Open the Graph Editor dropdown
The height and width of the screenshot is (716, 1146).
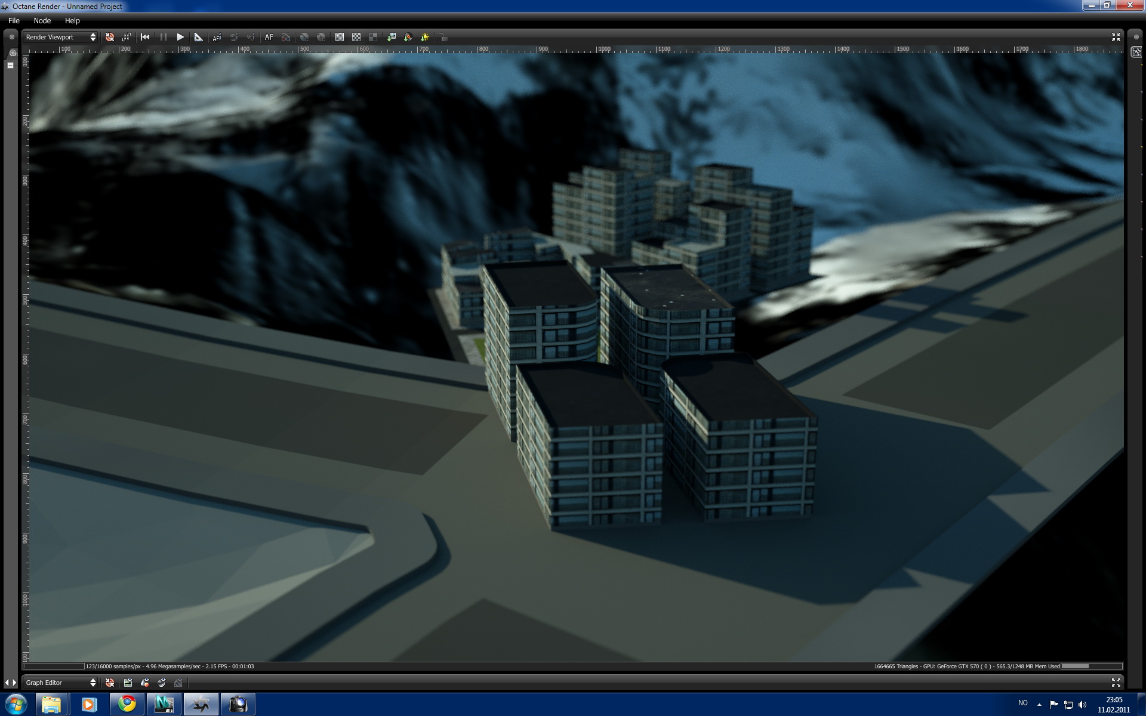[x=60, y=683]
